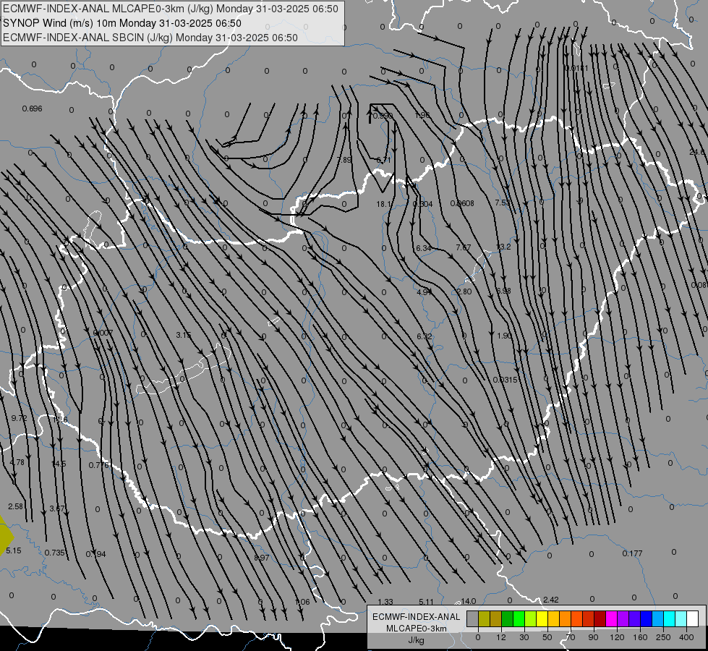Click the legend unit label J/kg

pos(417,639)
